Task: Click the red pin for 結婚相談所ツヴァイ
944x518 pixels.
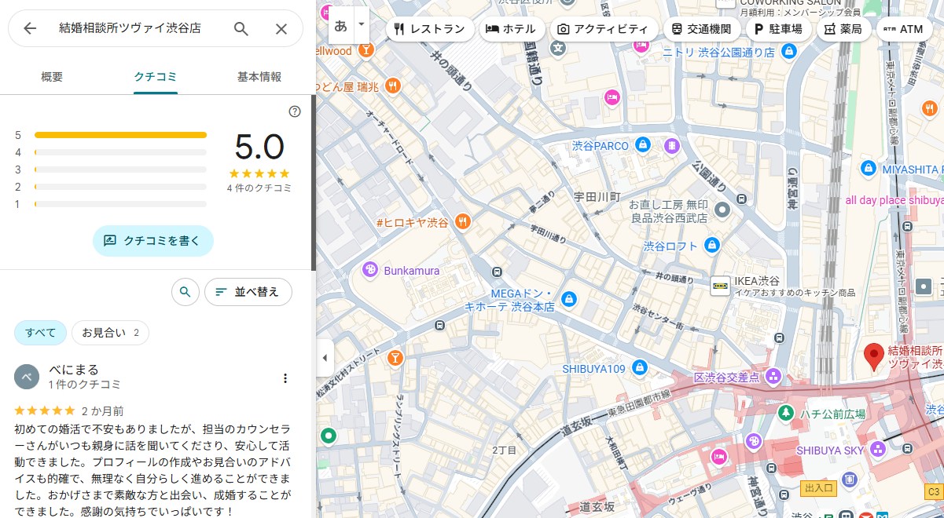Action: (x=872, y=356)
